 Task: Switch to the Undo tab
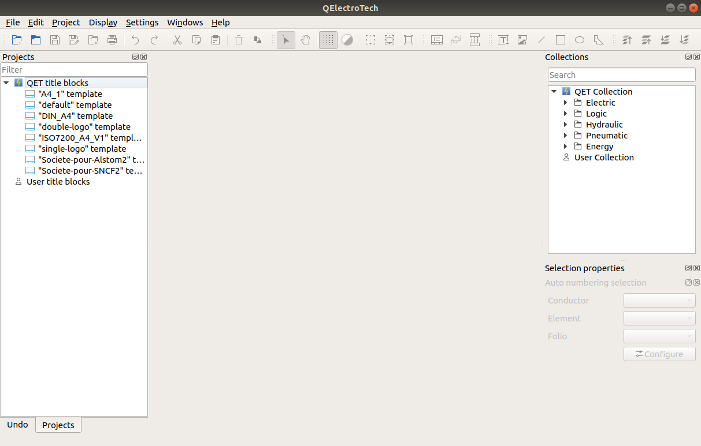coord(17,425)
